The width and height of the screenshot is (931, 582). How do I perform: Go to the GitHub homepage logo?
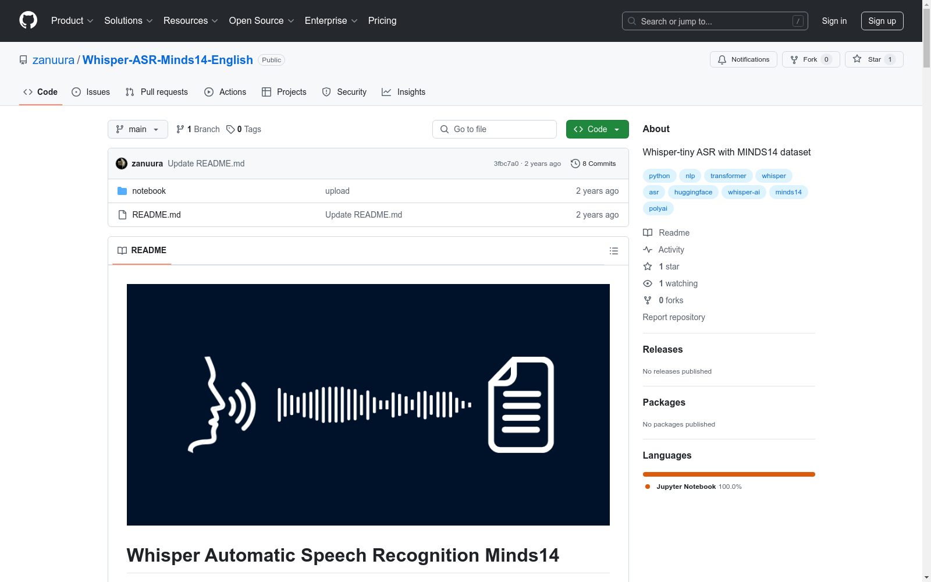click(28, 20)
